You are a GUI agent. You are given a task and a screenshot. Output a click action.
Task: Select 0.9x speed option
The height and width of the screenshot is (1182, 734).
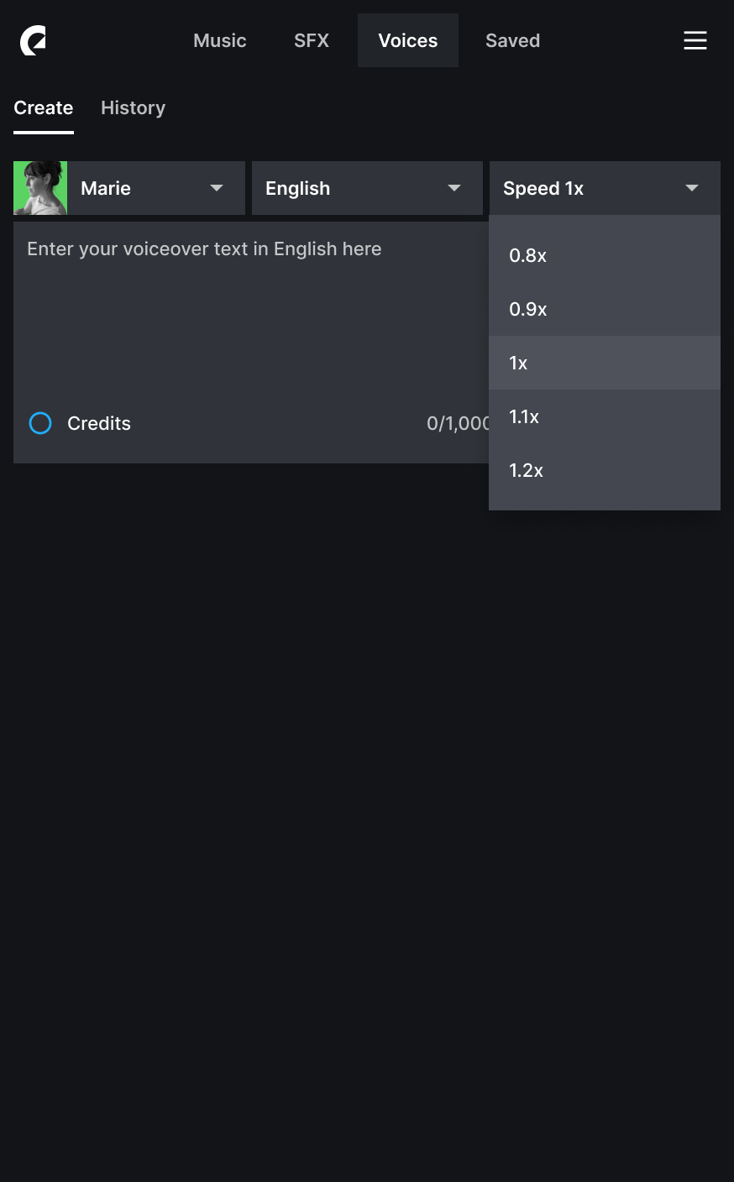pyautogui.click(x=605, y=309)
